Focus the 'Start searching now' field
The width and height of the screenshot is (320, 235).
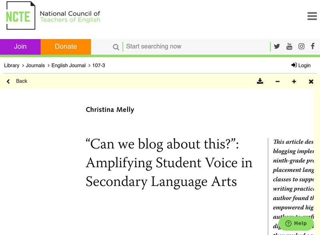pos(196,46)
